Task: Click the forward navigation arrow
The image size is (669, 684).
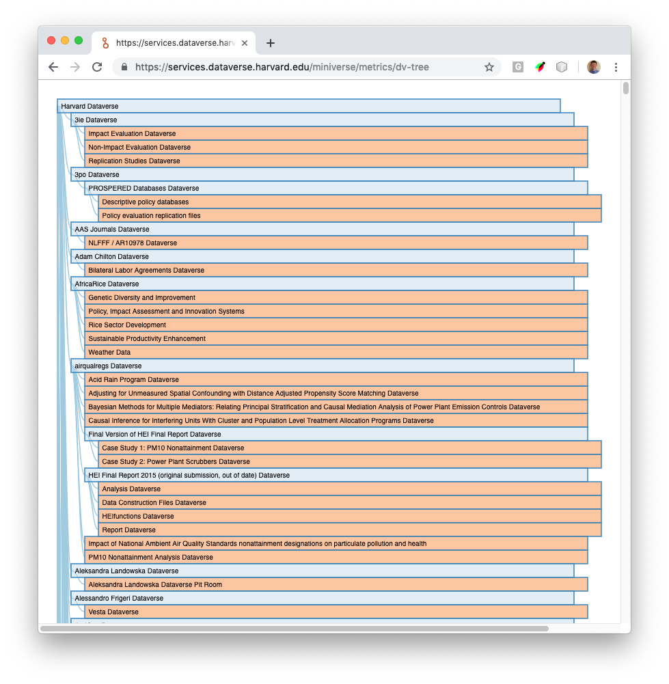Action: pos(74,67)
